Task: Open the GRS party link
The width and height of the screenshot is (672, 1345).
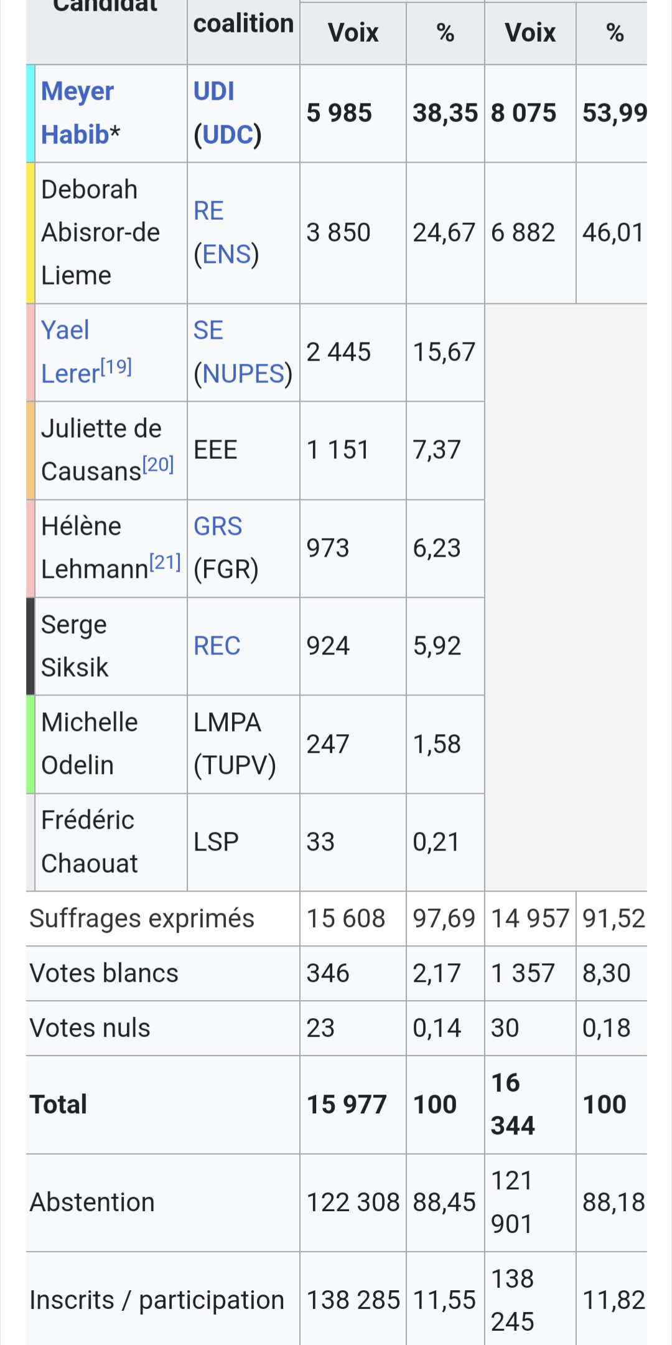Action: [217, 527]
